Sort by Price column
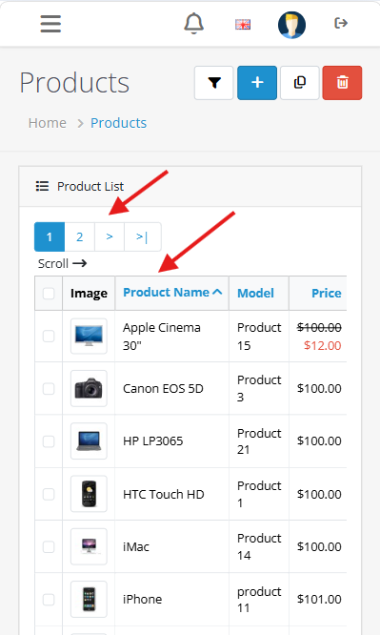Image resolution: width=380 pixels, height=635 pixels. (326, 293)
